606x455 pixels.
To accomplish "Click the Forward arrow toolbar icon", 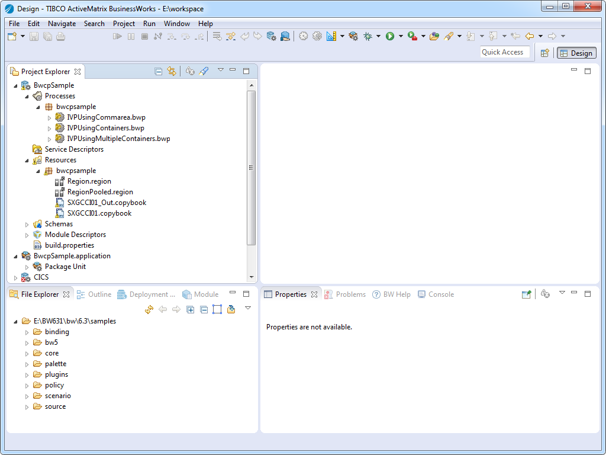I will tap(552, 36).
